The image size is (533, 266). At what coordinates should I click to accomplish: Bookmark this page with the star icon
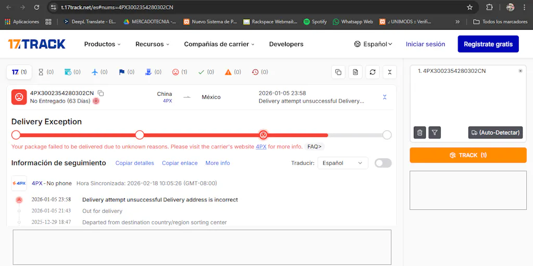[469, 7]
